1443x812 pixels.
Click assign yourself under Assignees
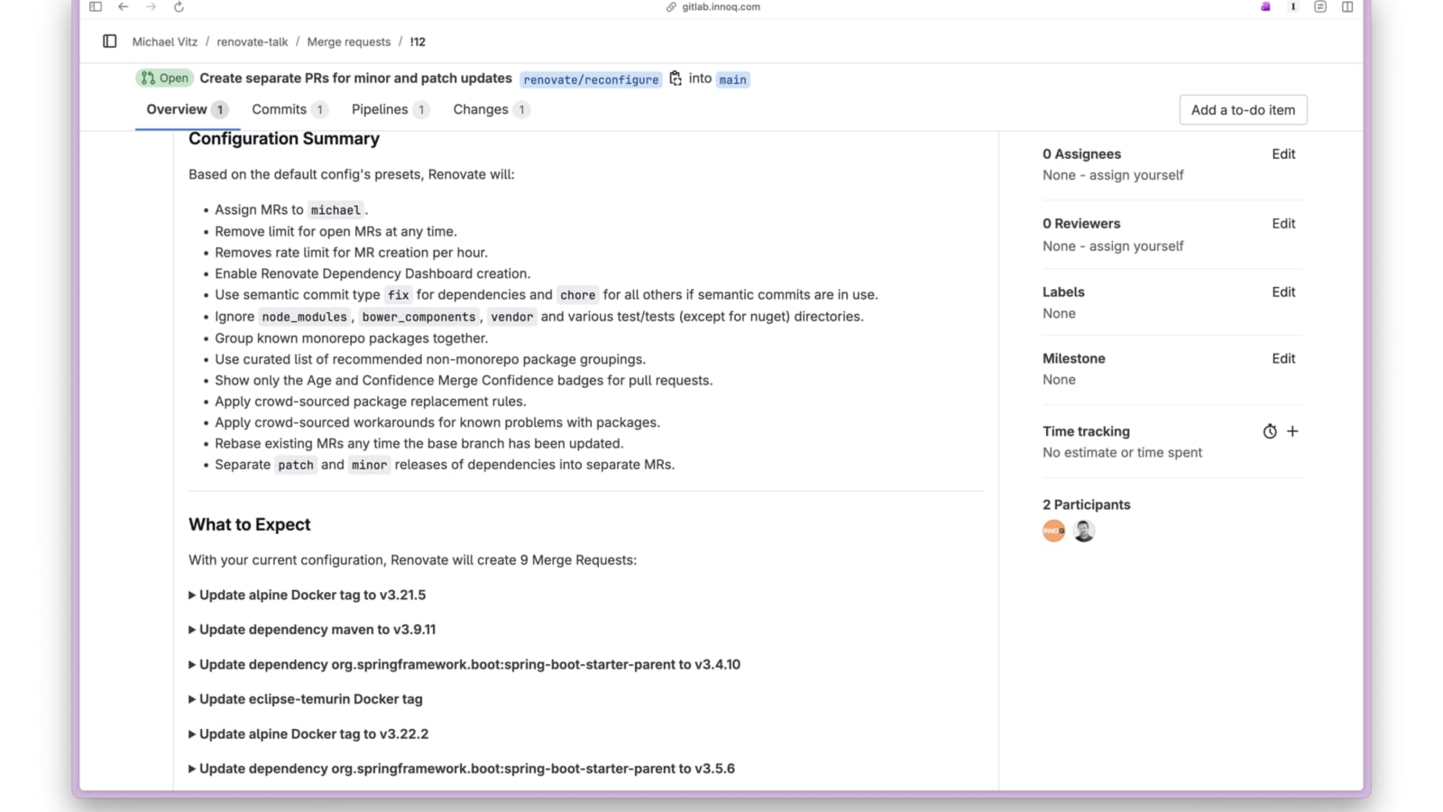pyautogui.click(x=1136, y=175)
